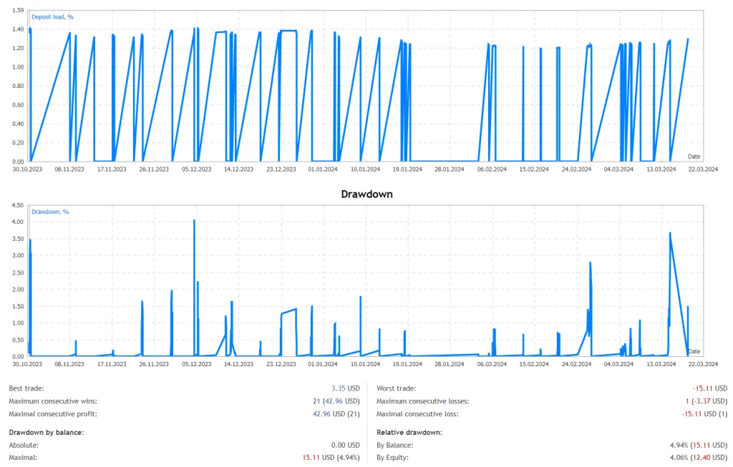The image size is (733, 467).
Task: Click the "Drawdown" chart title
Action: pos(366,194)
